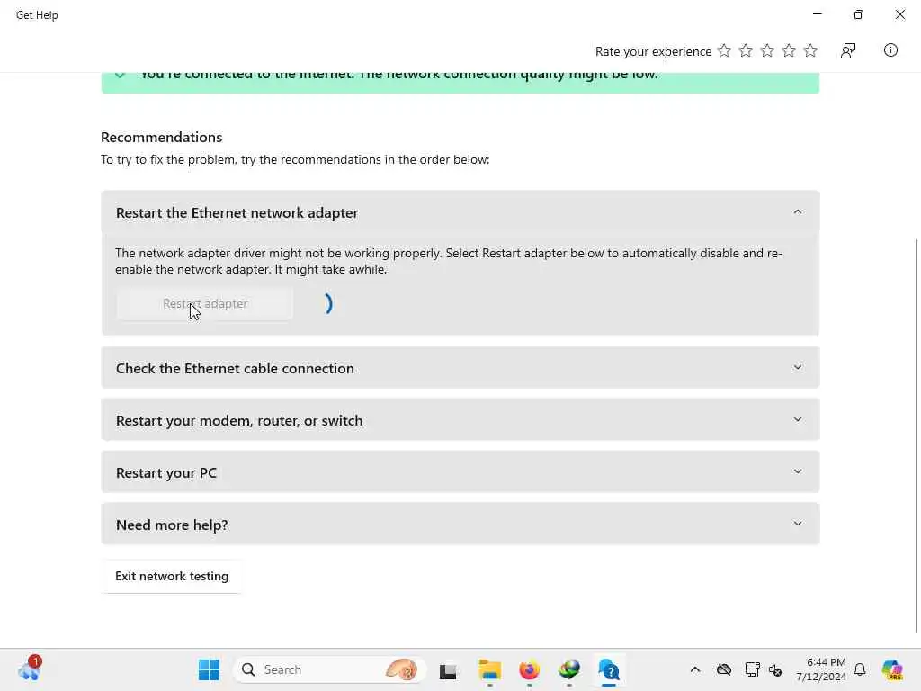Launch Firefox from the taskbar
Screen dimensions: 921x691
(x=529, y=669)
